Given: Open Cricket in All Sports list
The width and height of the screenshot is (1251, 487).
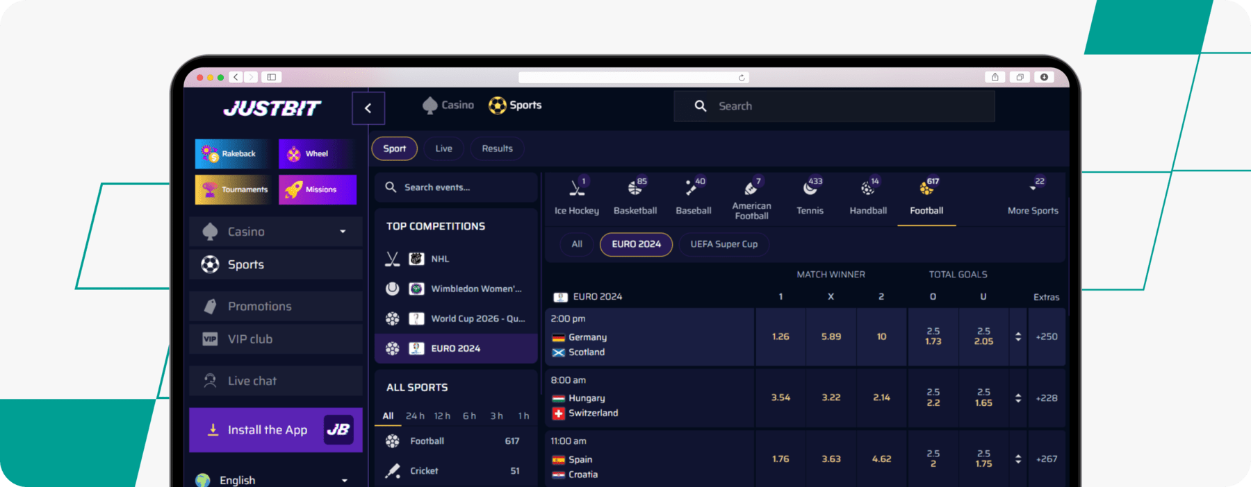Looking at the screenshot, I should [x=456, y=471].
